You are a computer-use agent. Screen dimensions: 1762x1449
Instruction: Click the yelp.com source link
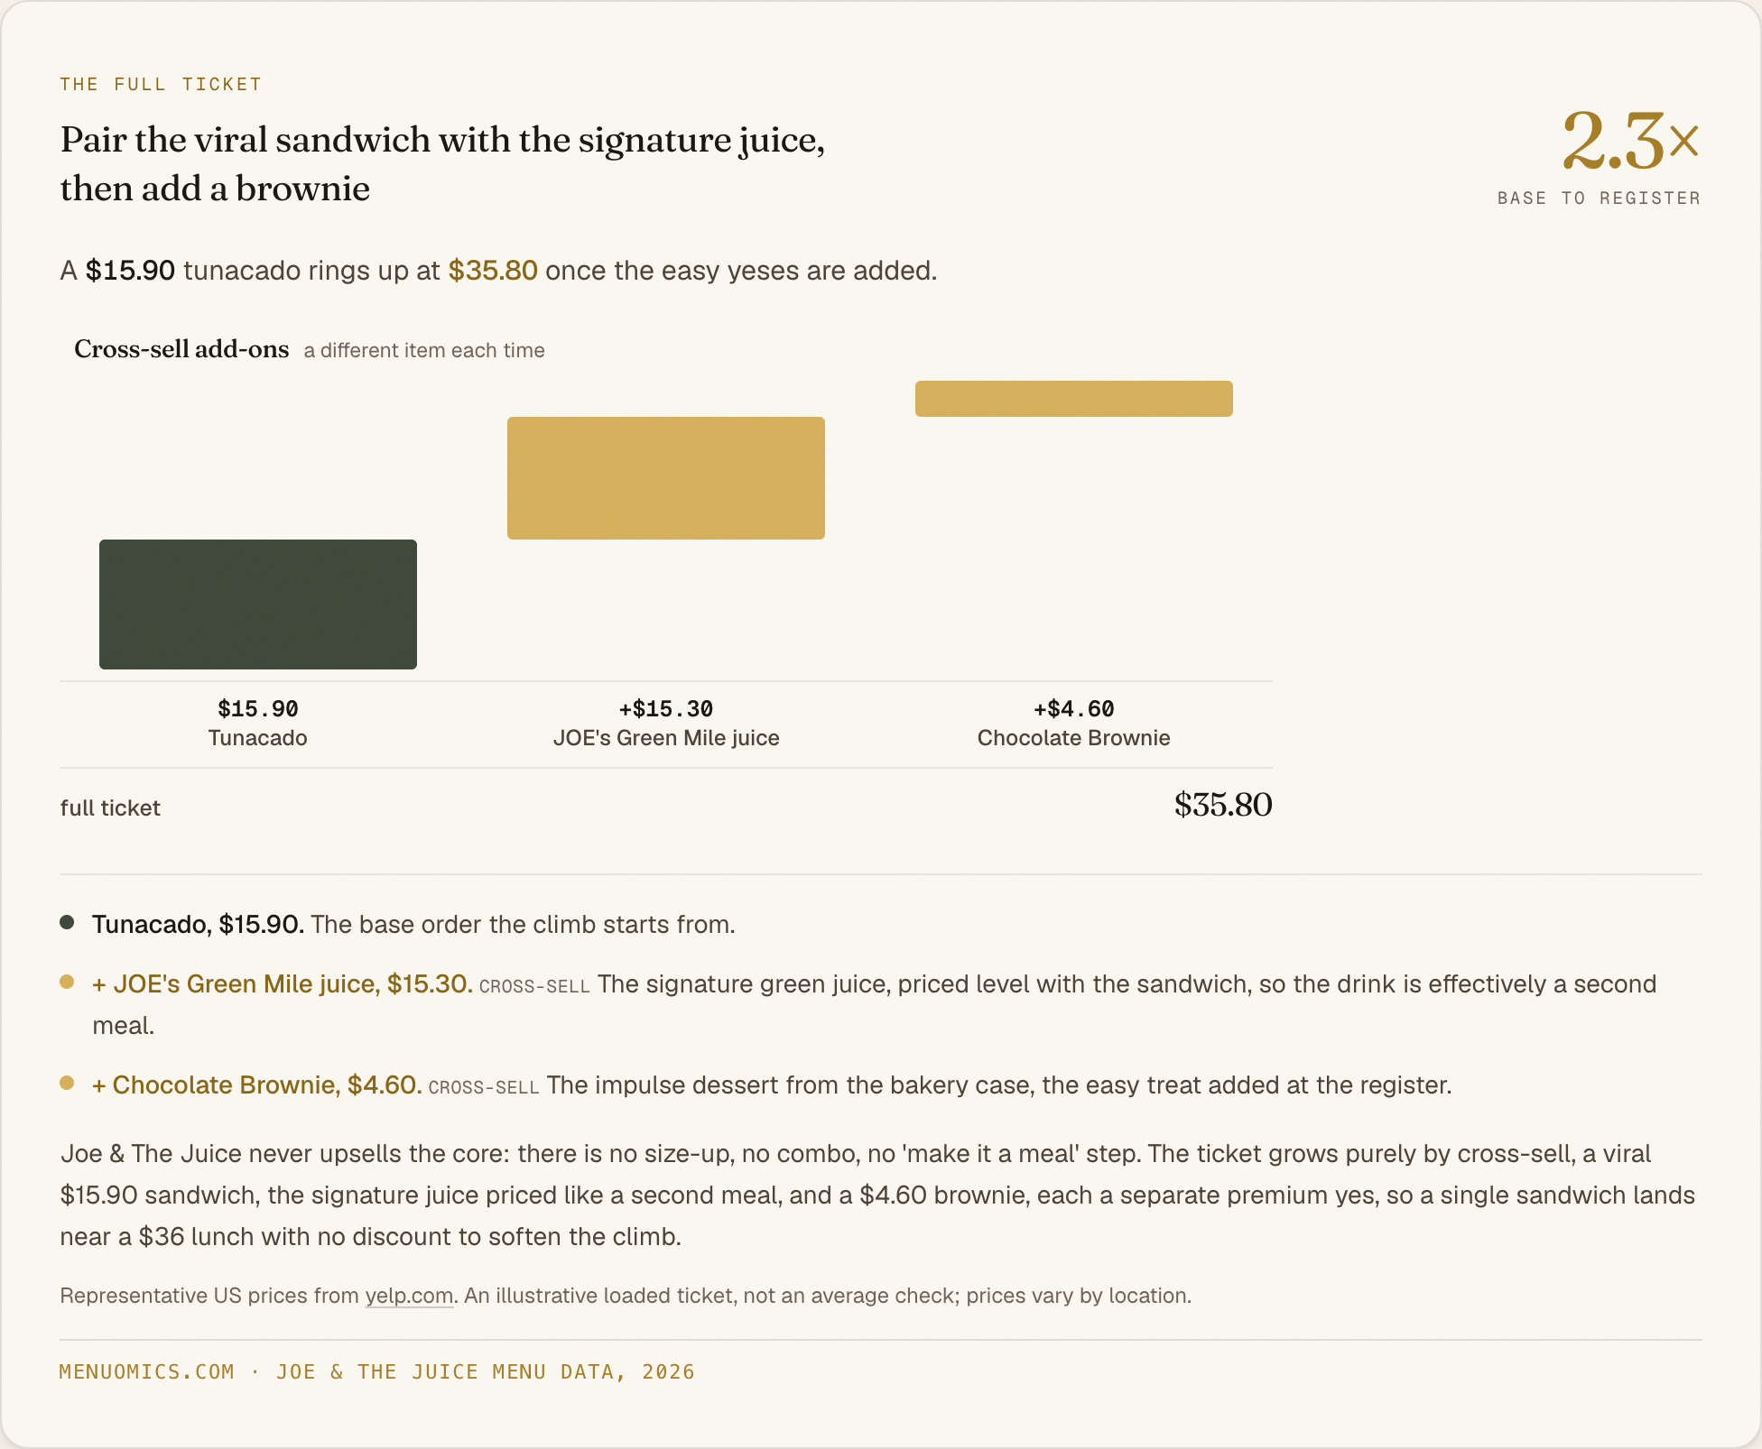409,1296
